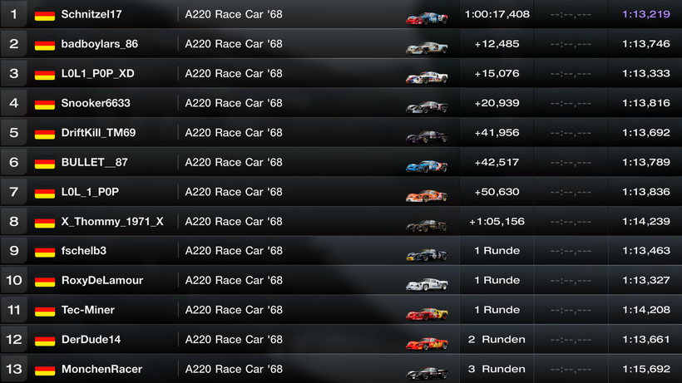Select BULLET__87's blue race car icon
Viewport: 682px width, 383px height.
coord(427,166)
